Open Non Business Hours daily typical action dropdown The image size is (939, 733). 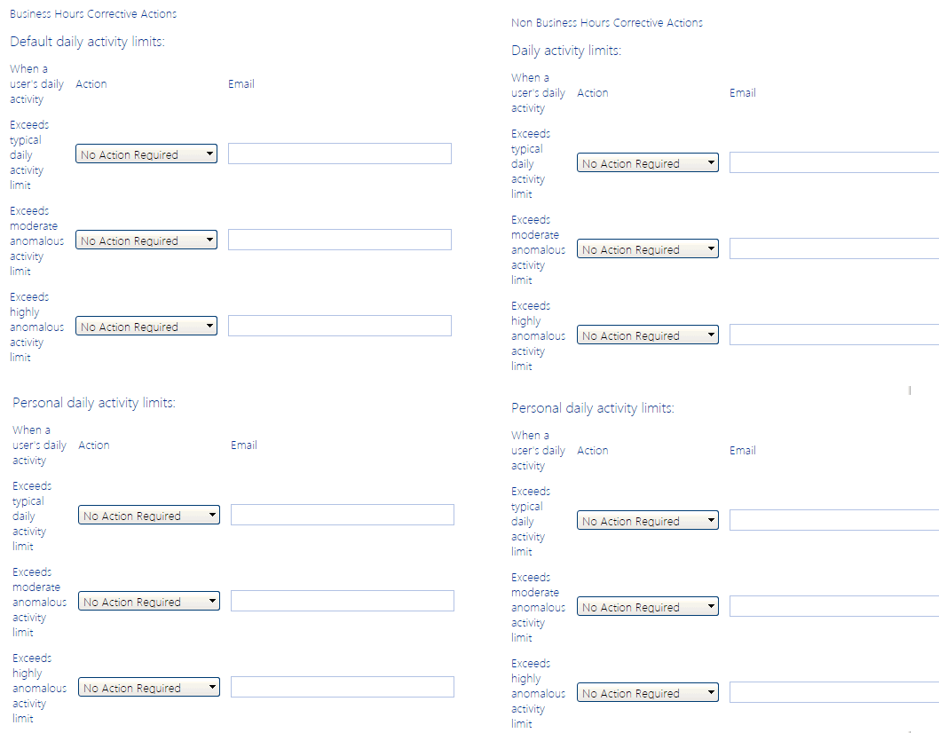tap(648, 163)
